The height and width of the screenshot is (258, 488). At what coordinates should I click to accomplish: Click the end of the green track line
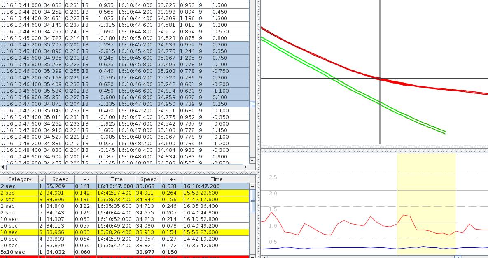coord(445,132)
